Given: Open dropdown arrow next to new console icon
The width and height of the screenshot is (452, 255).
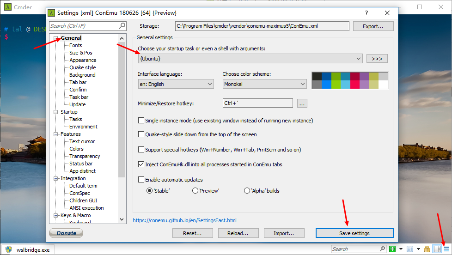Looking at the screenshot, I should tap(401, 249).
